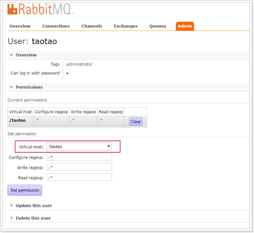The image size is (254, 233).
Task: Click the 'Virtual host' column header
Action: tap(20, 112)
